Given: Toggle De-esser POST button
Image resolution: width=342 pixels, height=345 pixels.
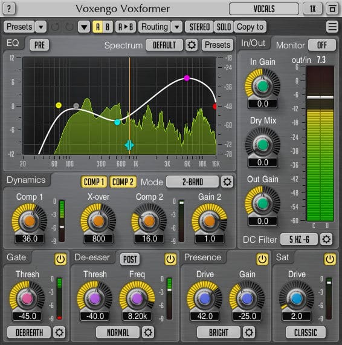Looking at the screenshot, I should click(x=130, y=259).
